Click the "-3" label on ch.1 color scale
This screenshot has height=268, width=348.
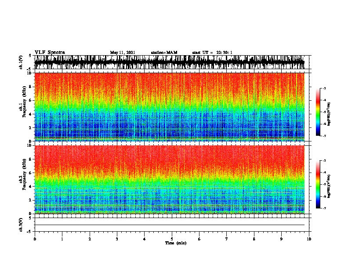[324, 88]
